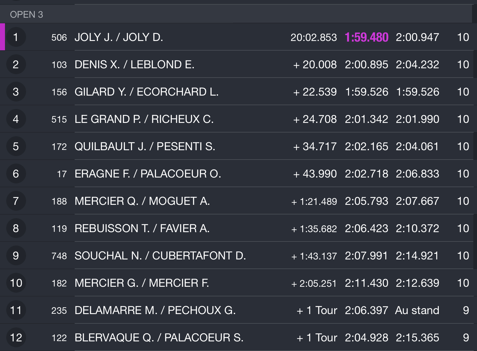The width and height of the screenshot is (477, 351).
Task: Select JOLY J. / JOLY D. row
Action: pos(238,37)
